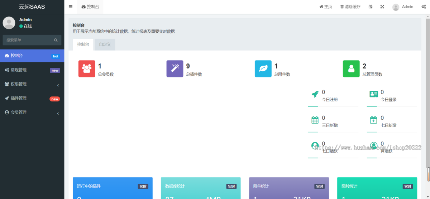The width and height of the screenshot is (430, 199).
Task: Click the 总管理员数 label
Action: point(372,74)
